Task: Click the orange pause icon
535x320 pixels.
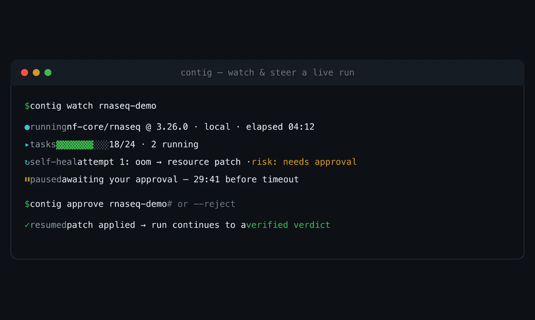Action: [x=27, y=180]
